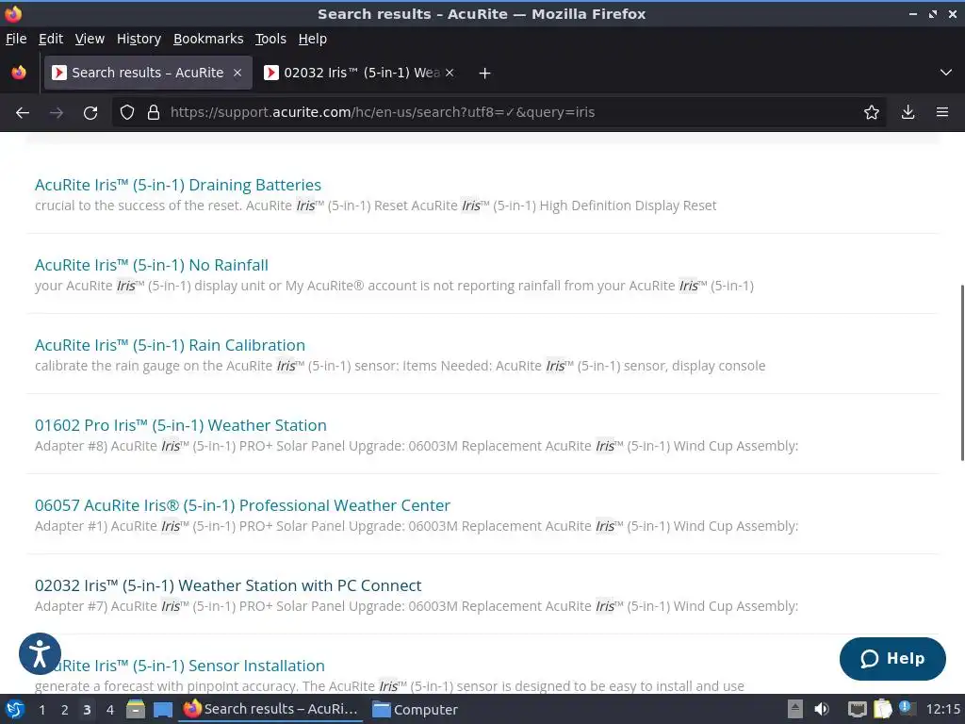965x724 pixels.
Task: Open the History menu
Action: click(x=139, y=39)
